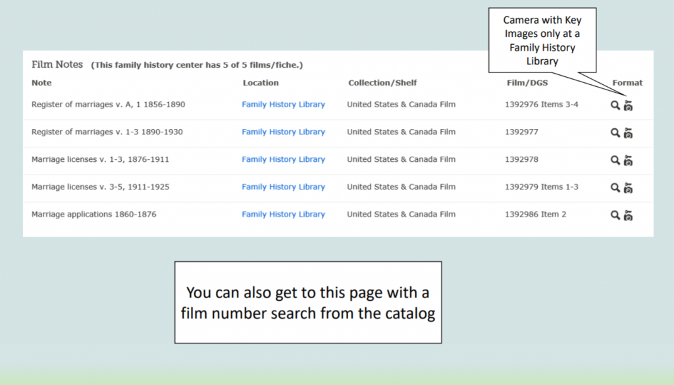Image resolution: width=674 pixels, height=385 pixels.
Task: Click film number '1392979 Items 1-3'
Action: (x=542, y=187)
